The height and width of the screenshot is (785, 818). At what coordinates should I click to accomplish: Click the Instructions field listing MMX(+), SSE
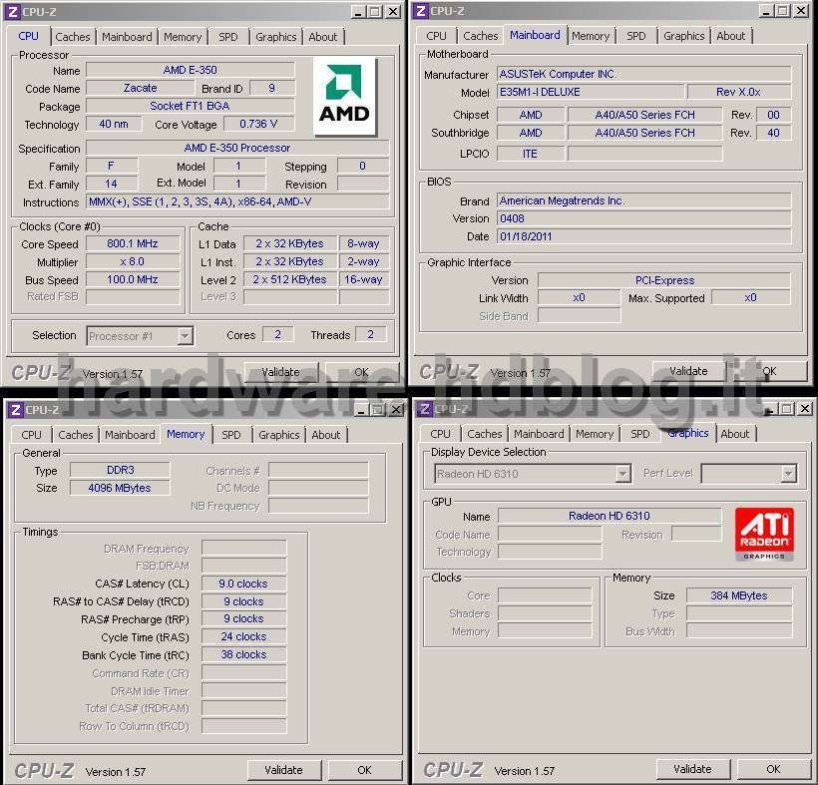coord(237,201)
